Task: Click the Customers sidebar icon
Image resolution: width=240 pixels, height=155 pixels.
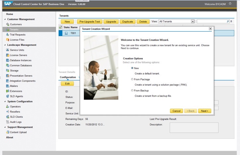Action: (8, 24)
